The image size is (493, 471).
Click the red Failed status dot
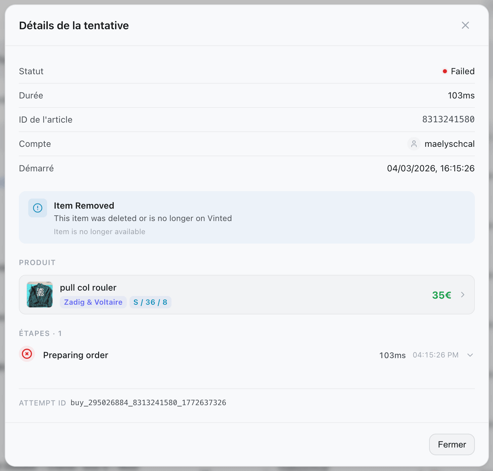pos(445,71)
